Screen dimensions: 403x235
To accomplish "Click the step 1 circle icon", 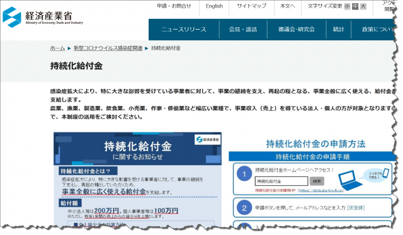I will pos(244,174).
